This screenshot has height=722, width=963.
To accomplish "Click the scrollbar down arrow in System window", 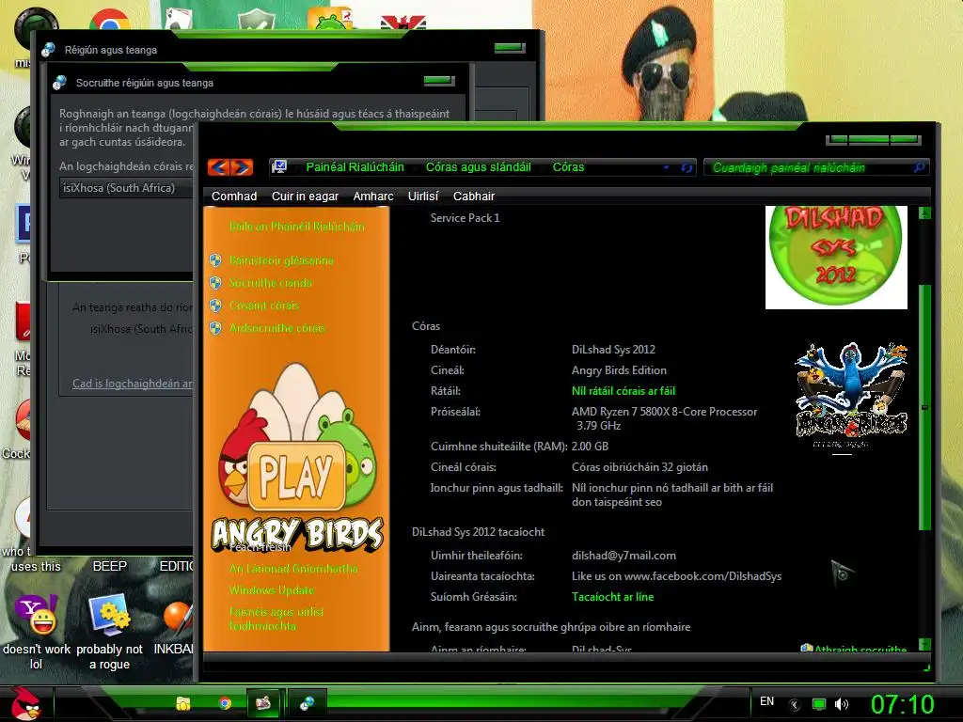I will 925,644.
